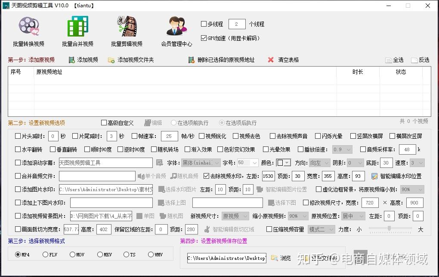Open the 方向 向左 dropdown
439x277 pixels.
click(320, 163)
